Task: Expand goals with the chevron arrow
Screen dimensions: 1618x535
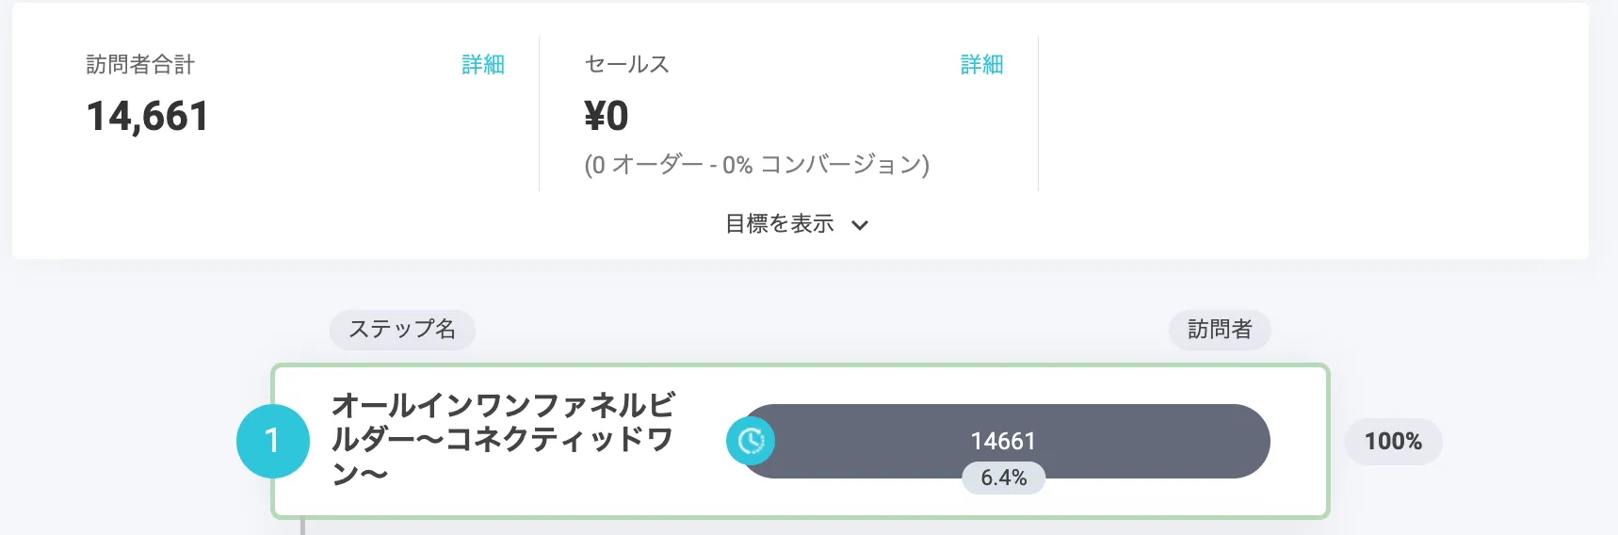Action: point(859,225)
